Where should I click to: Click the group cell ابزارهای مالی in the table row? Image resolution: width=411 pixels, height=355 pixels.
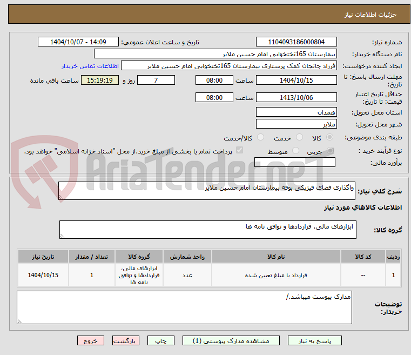[139, 275]
